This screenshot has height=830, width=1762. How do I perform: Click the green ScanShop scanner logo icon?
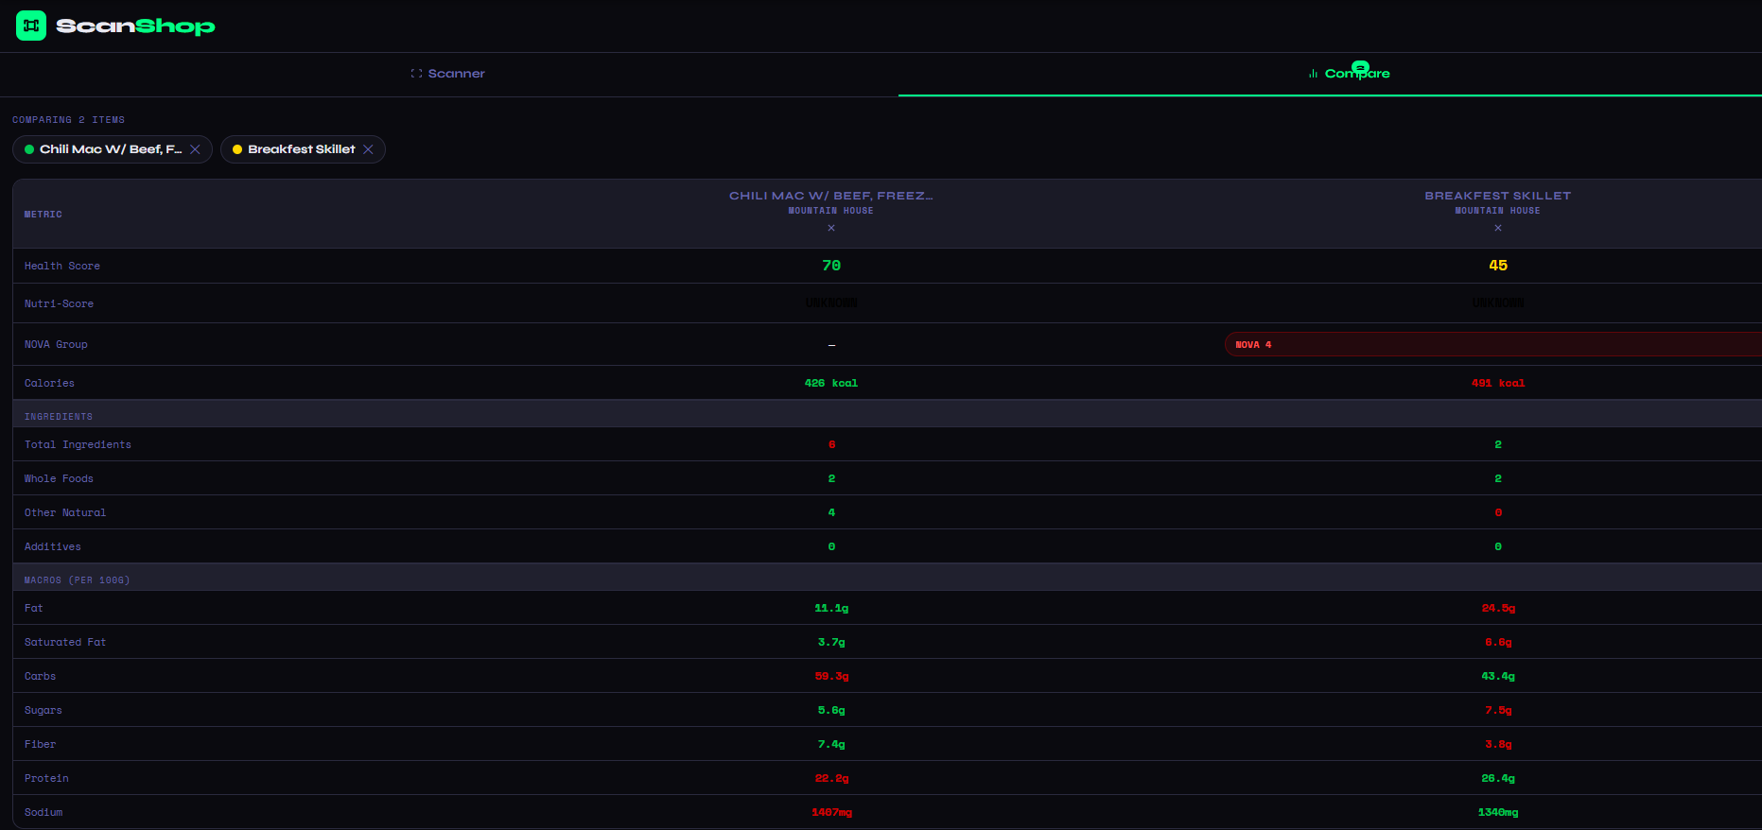tap(31, 26)
